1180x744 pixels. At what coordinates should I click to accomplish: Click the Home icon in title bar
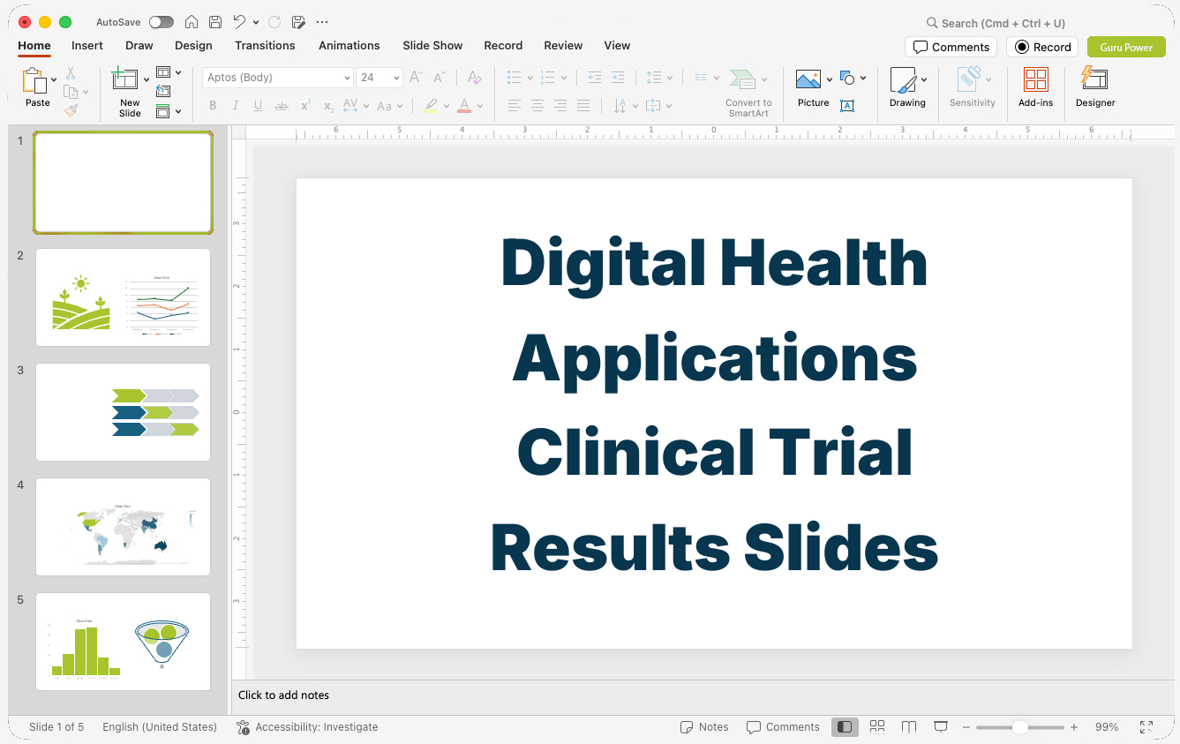[191, 22]
